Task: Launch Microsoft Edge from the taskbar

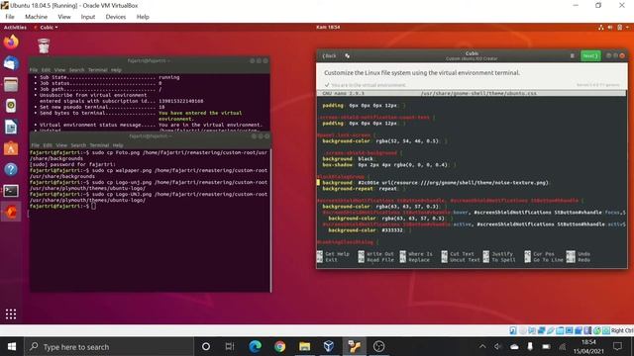Action: click(x=255, y=346)
